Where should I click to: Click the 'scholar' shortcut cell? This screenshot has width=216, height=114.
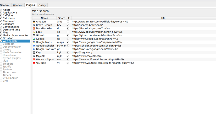pos(62,46)
